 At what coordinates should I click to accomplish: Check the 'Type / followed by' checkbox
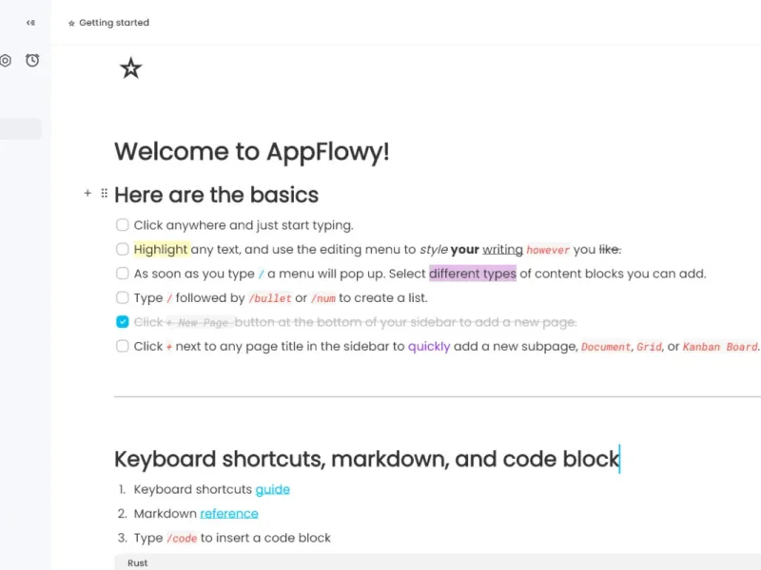point(123,297)
